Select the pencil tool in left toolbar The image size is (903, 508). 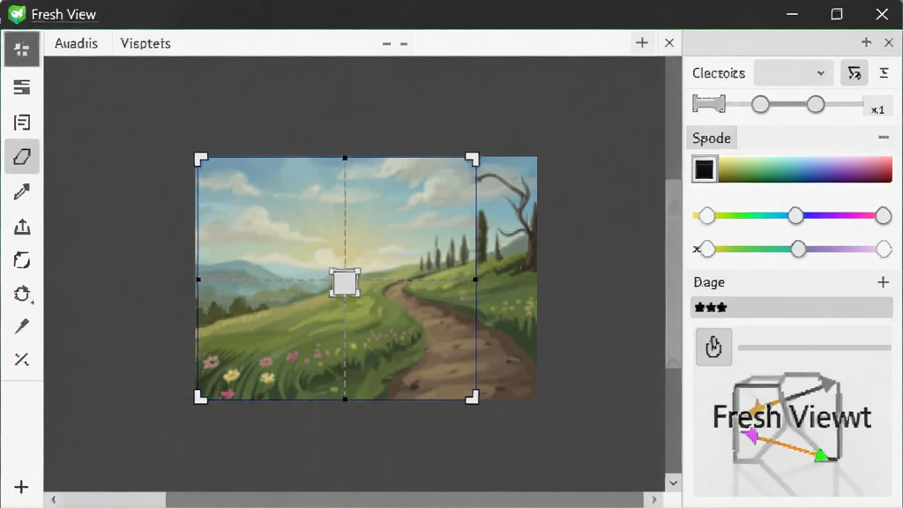[x=22, y=191]
